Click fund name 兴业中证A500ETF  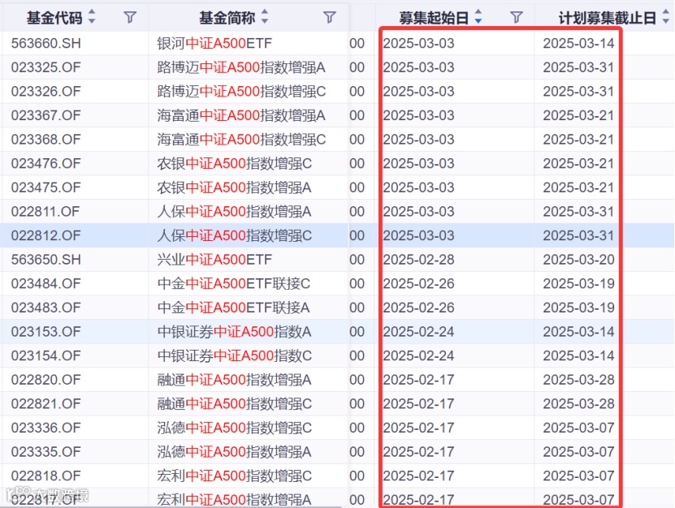(x=214, y=260)
